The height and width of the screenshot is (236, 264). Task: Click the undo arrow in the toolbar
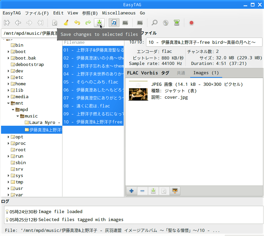coord(77,23)
